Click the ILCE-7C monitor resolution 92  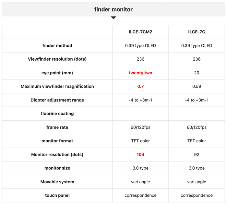(197, 154)
